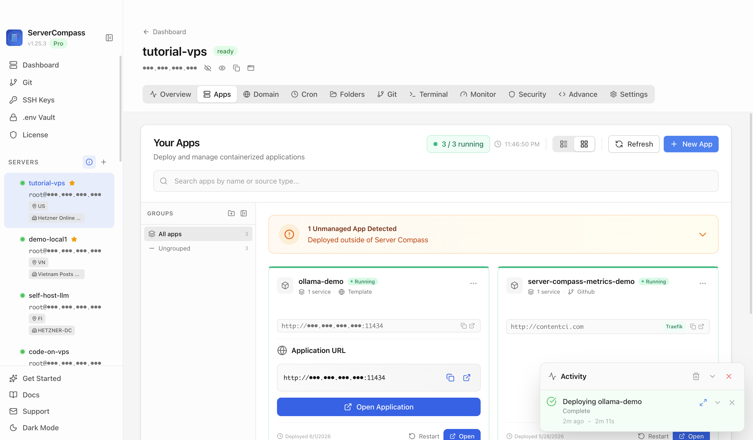This screenshot has height=440, width=753.
Task: Open the Folders tab
Action: click(347, 94)
